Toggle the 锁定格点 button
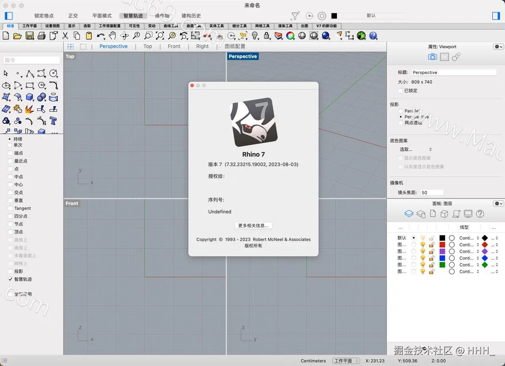The width and height of the screenshot is (505, 366). point(44,16)
